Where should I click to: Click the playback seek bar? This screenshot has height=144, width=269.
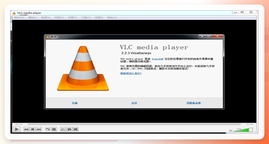click(x=134, y=124)
